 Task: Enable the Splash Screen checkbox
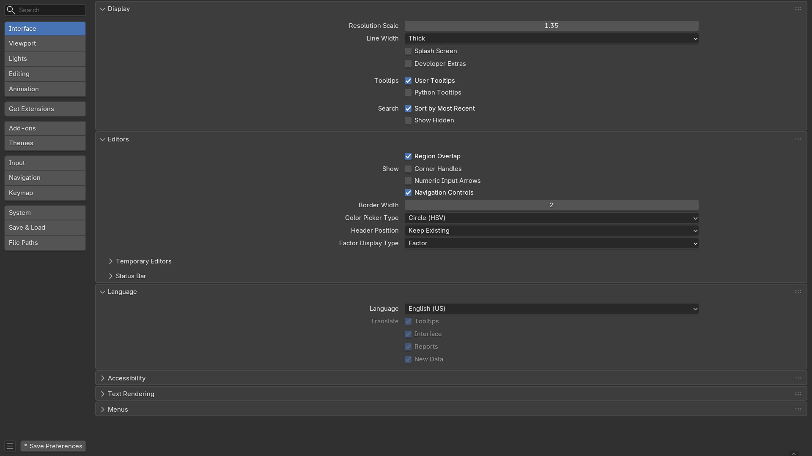point(408,51)
